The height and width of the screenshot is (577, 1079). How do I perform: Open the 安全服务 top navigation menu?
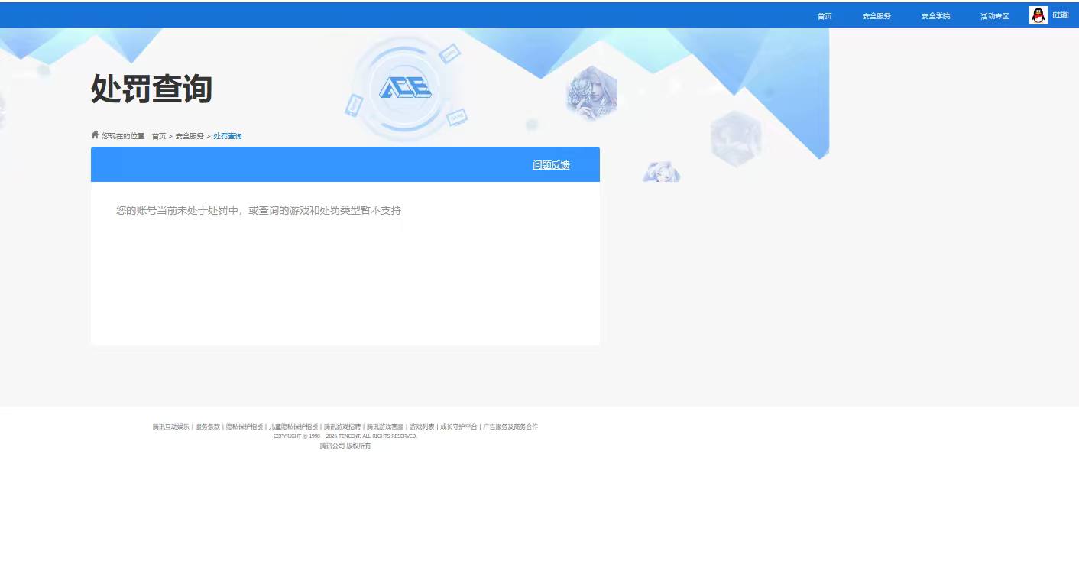click(x=876, y=16)
